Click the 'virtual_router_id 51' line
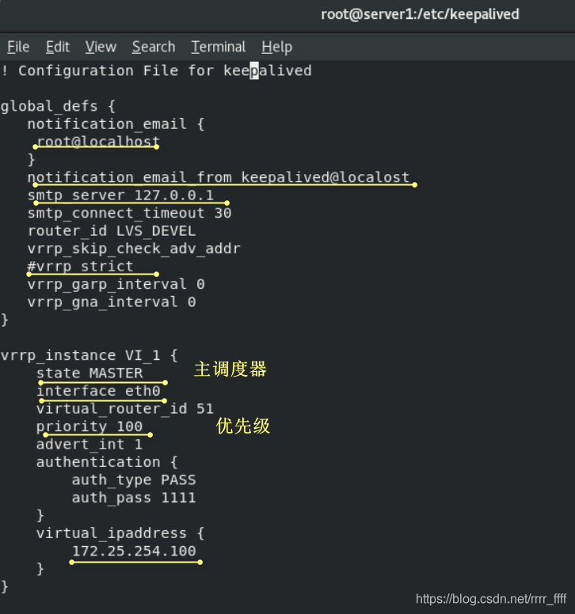This screenshot has height=614, width=575. 125,409
